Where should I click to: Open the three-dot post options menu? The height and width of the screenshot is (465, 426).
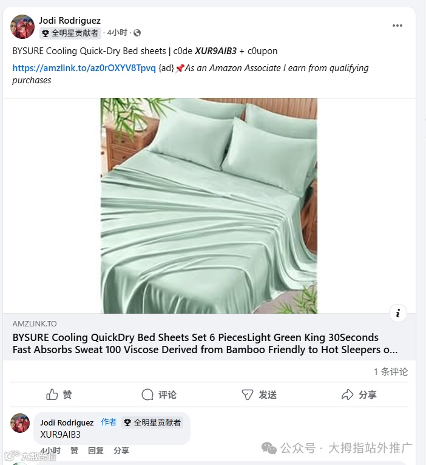click(x=397, y=26)
